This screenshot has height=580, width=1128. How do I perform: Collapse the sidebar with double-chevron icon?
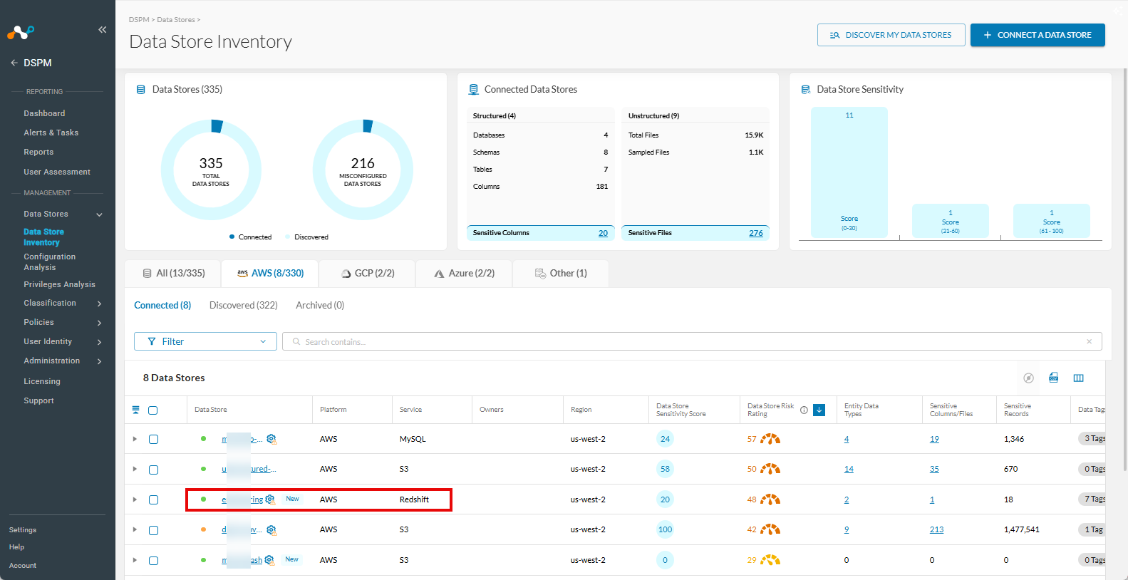[102, 29]
